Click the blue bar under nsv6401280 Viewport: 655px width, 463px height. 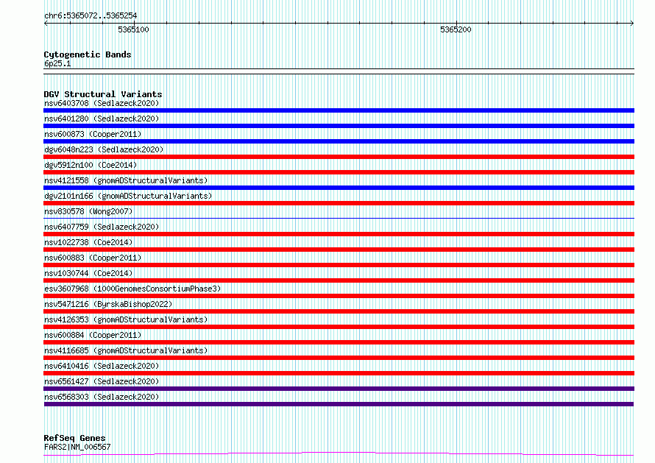click(x=339, y=126)
